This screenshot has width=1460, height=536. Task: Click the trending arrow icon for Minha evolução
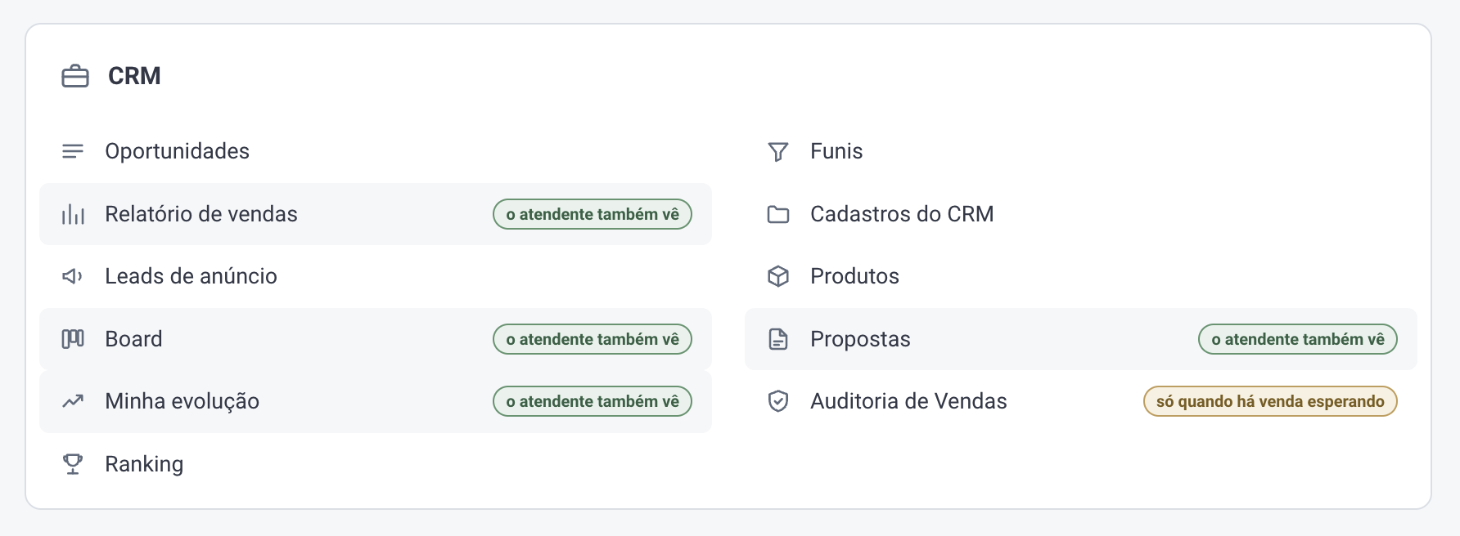coord(73,401)
